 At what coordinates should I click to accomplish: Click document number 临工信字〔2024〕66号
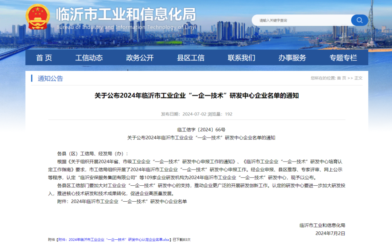(201, 130)
